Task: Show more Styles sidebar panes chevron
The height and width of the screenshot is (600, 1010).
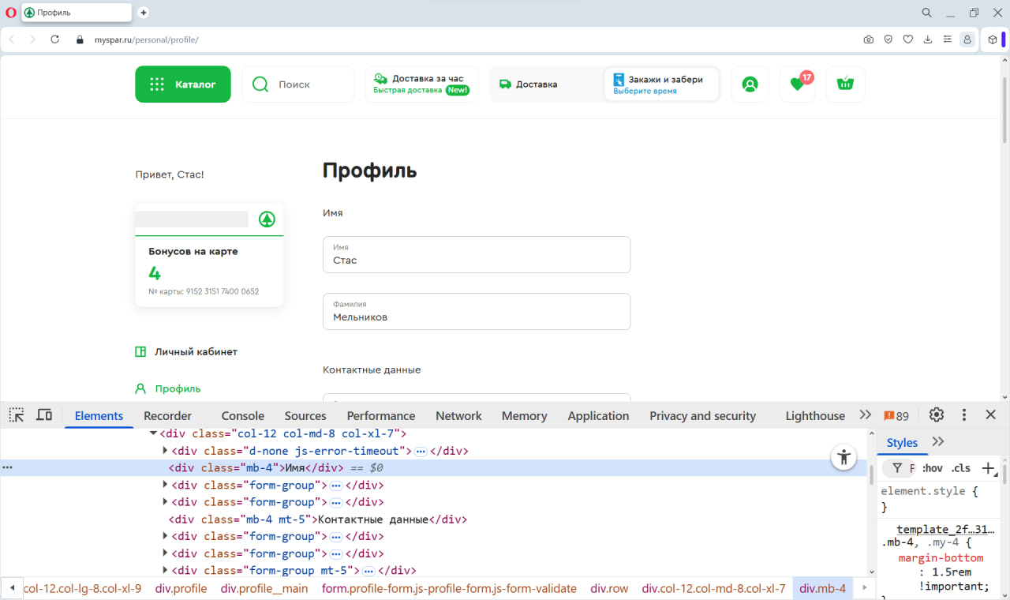Action: click(x=938, y=442)
